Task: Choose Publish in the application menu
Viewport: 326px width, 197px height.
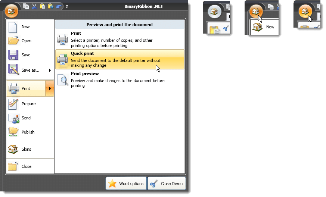Action: 30,132
